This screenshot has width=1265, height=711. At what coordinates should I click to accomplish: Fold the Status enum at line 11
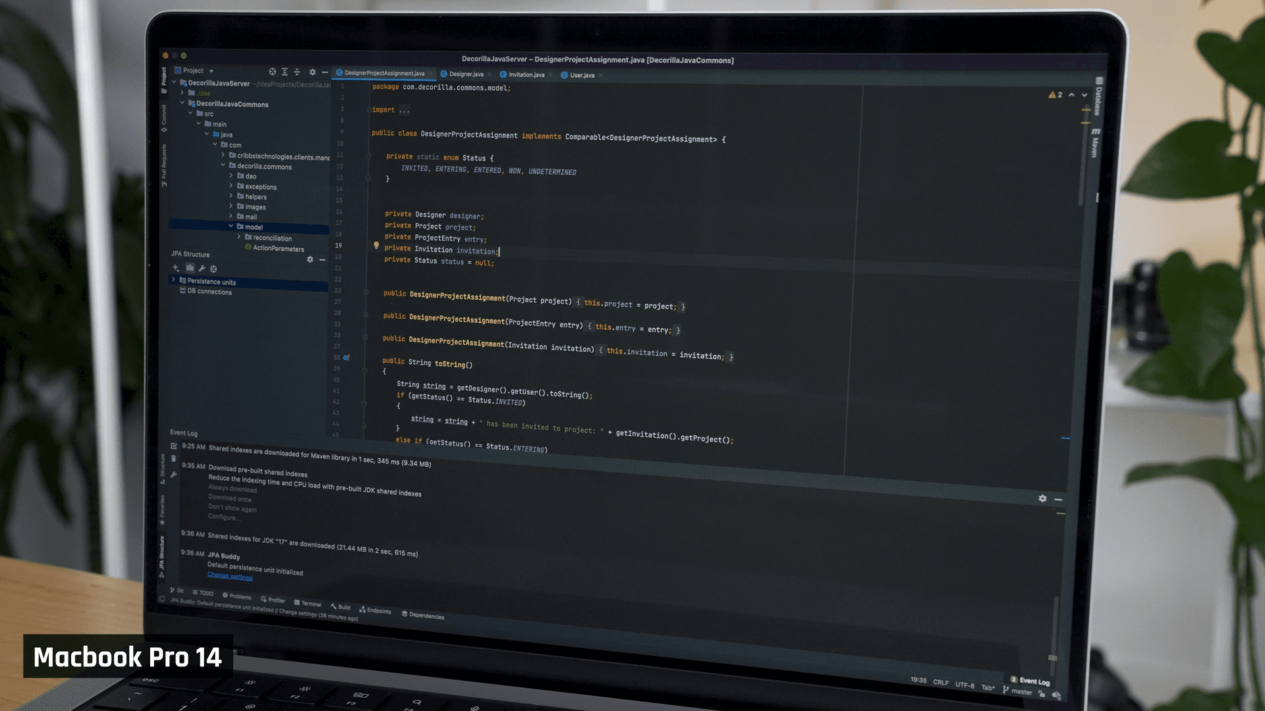pyautogui.click(x=369, y=157)
